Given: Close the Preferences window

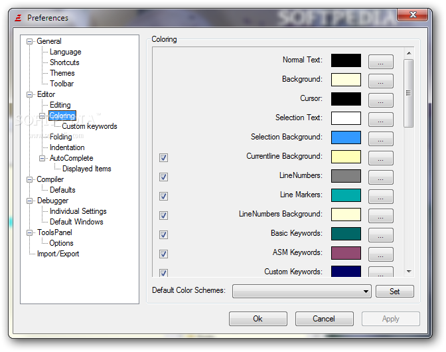Looking at the screenshot, I should (412, 15).
